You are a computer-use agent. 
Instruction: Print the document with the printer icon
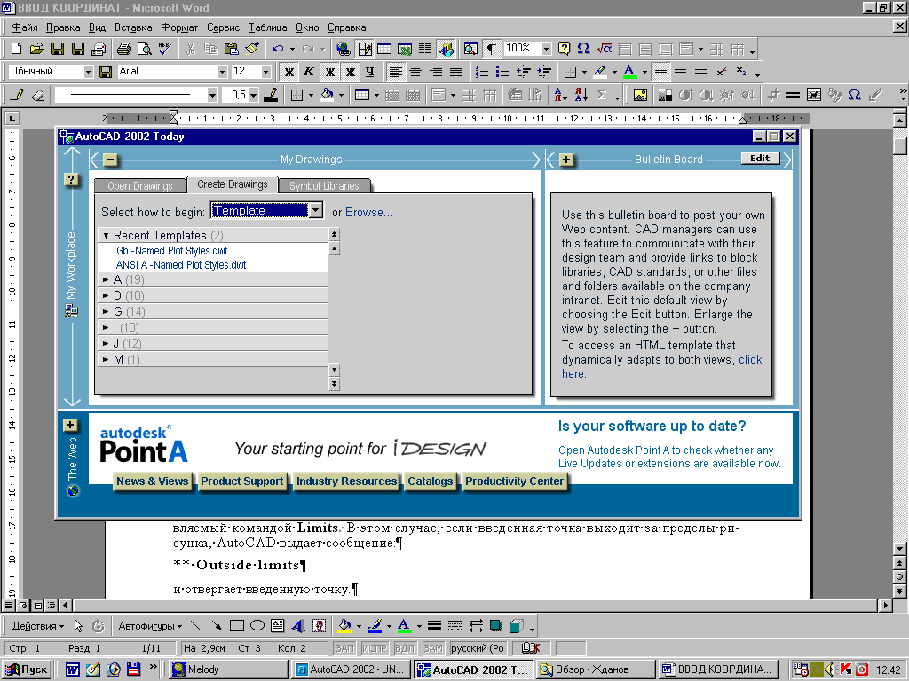pos(123,50)
